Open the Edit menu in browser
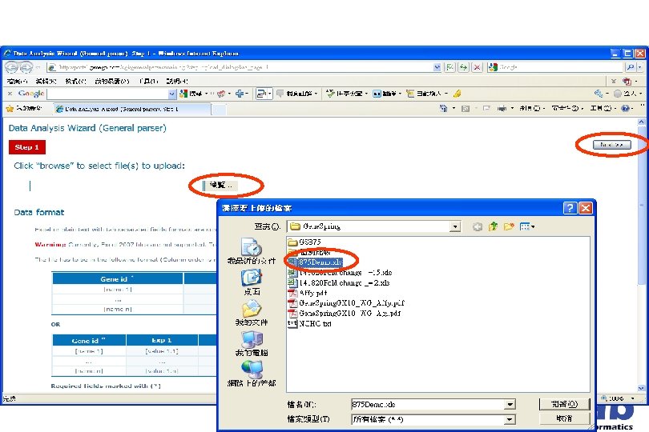This screenshot has height=432, width=649. coord(46,81)
